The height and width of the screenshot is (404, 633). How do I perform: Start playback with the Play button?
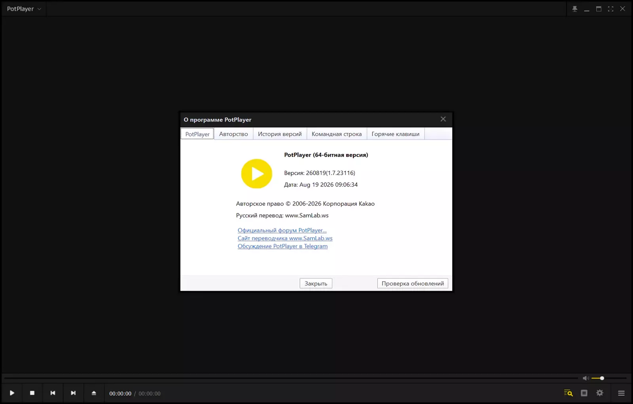(x=12, y=393)
